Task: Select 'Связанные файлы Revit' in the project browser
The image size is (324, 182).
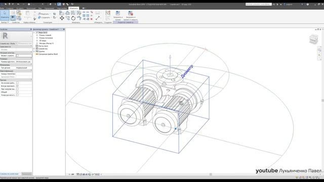Action: [48, 54]
